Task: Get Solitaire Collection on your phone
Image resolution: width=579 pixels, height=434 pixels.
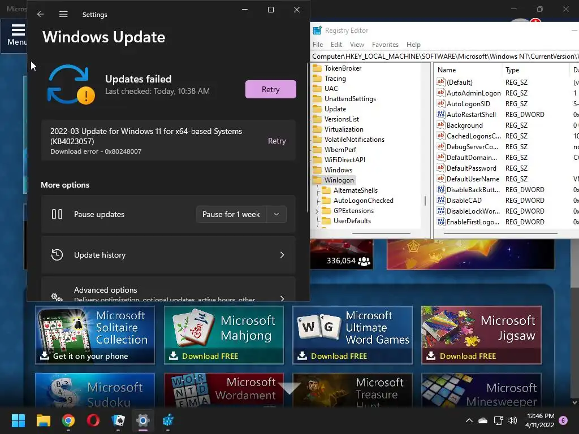Action: click(x=95, y=356)
